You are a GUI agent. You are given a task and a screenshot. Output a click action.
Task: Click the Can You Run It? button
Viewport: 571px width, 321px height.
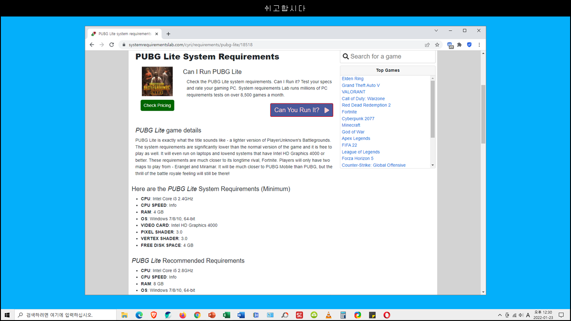point(302,110)
